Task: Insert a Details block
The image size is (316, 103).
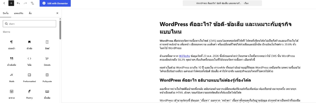Action: pyautogui.click(x=47, y=61)
